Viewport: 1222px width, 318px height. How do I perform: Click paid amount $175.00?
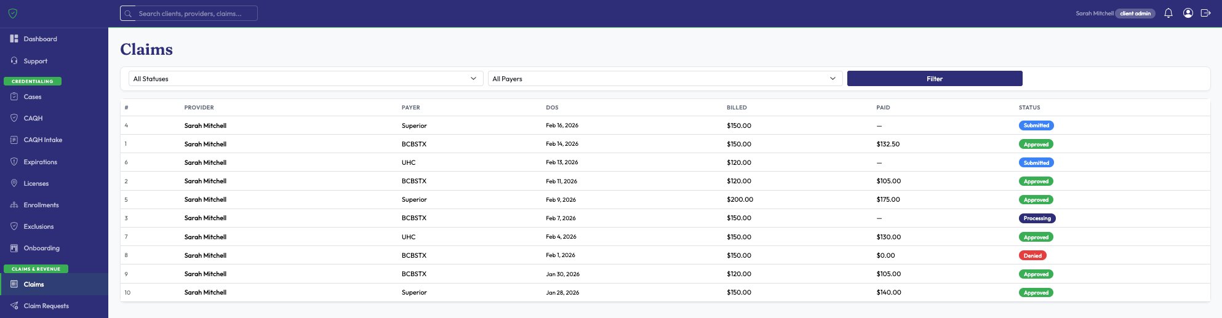tap(888, 199)
